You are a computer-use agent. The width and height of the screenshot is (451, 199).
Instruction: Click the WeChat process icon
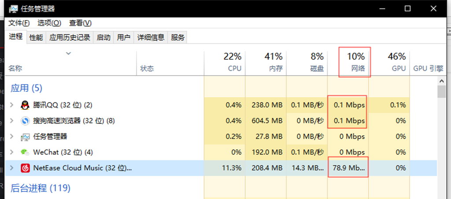coord(25,152)
